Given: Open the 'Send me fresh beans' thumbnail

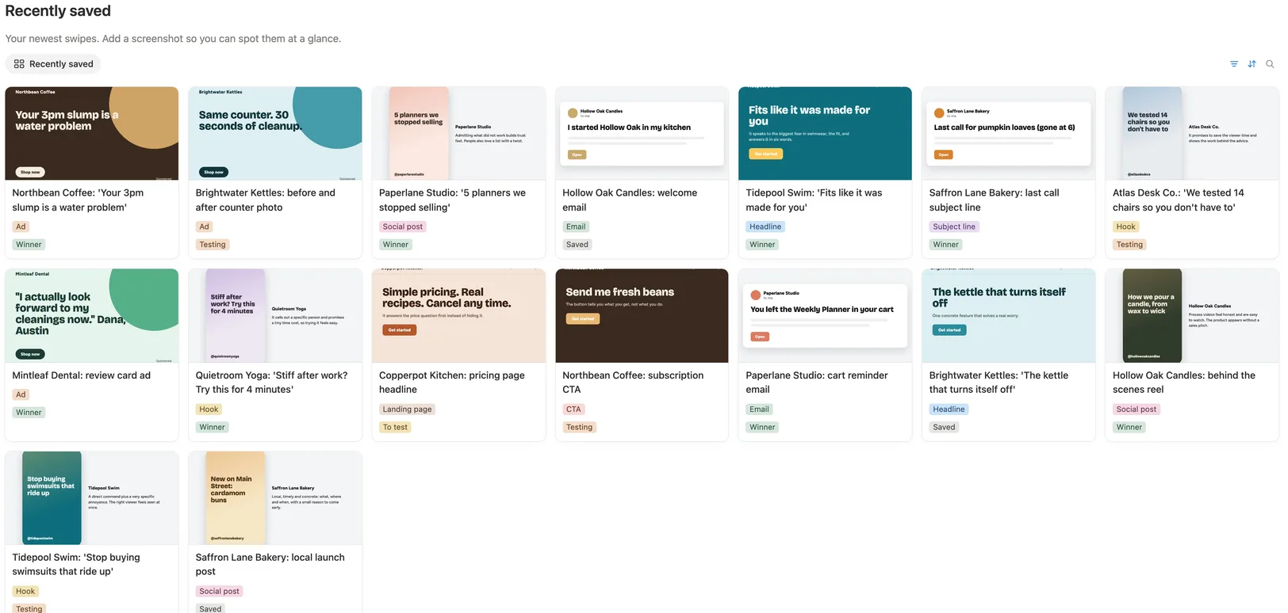Looking at the screenshot, I should [x=642, y=315].
